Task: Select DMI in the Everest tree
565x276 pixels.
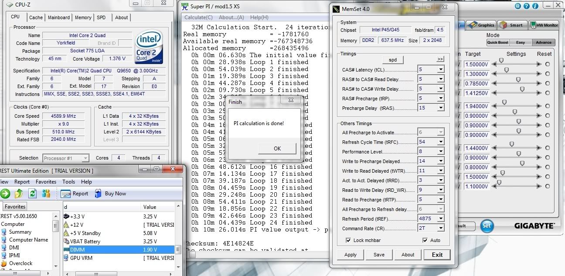Action: (x=14, y=248)
